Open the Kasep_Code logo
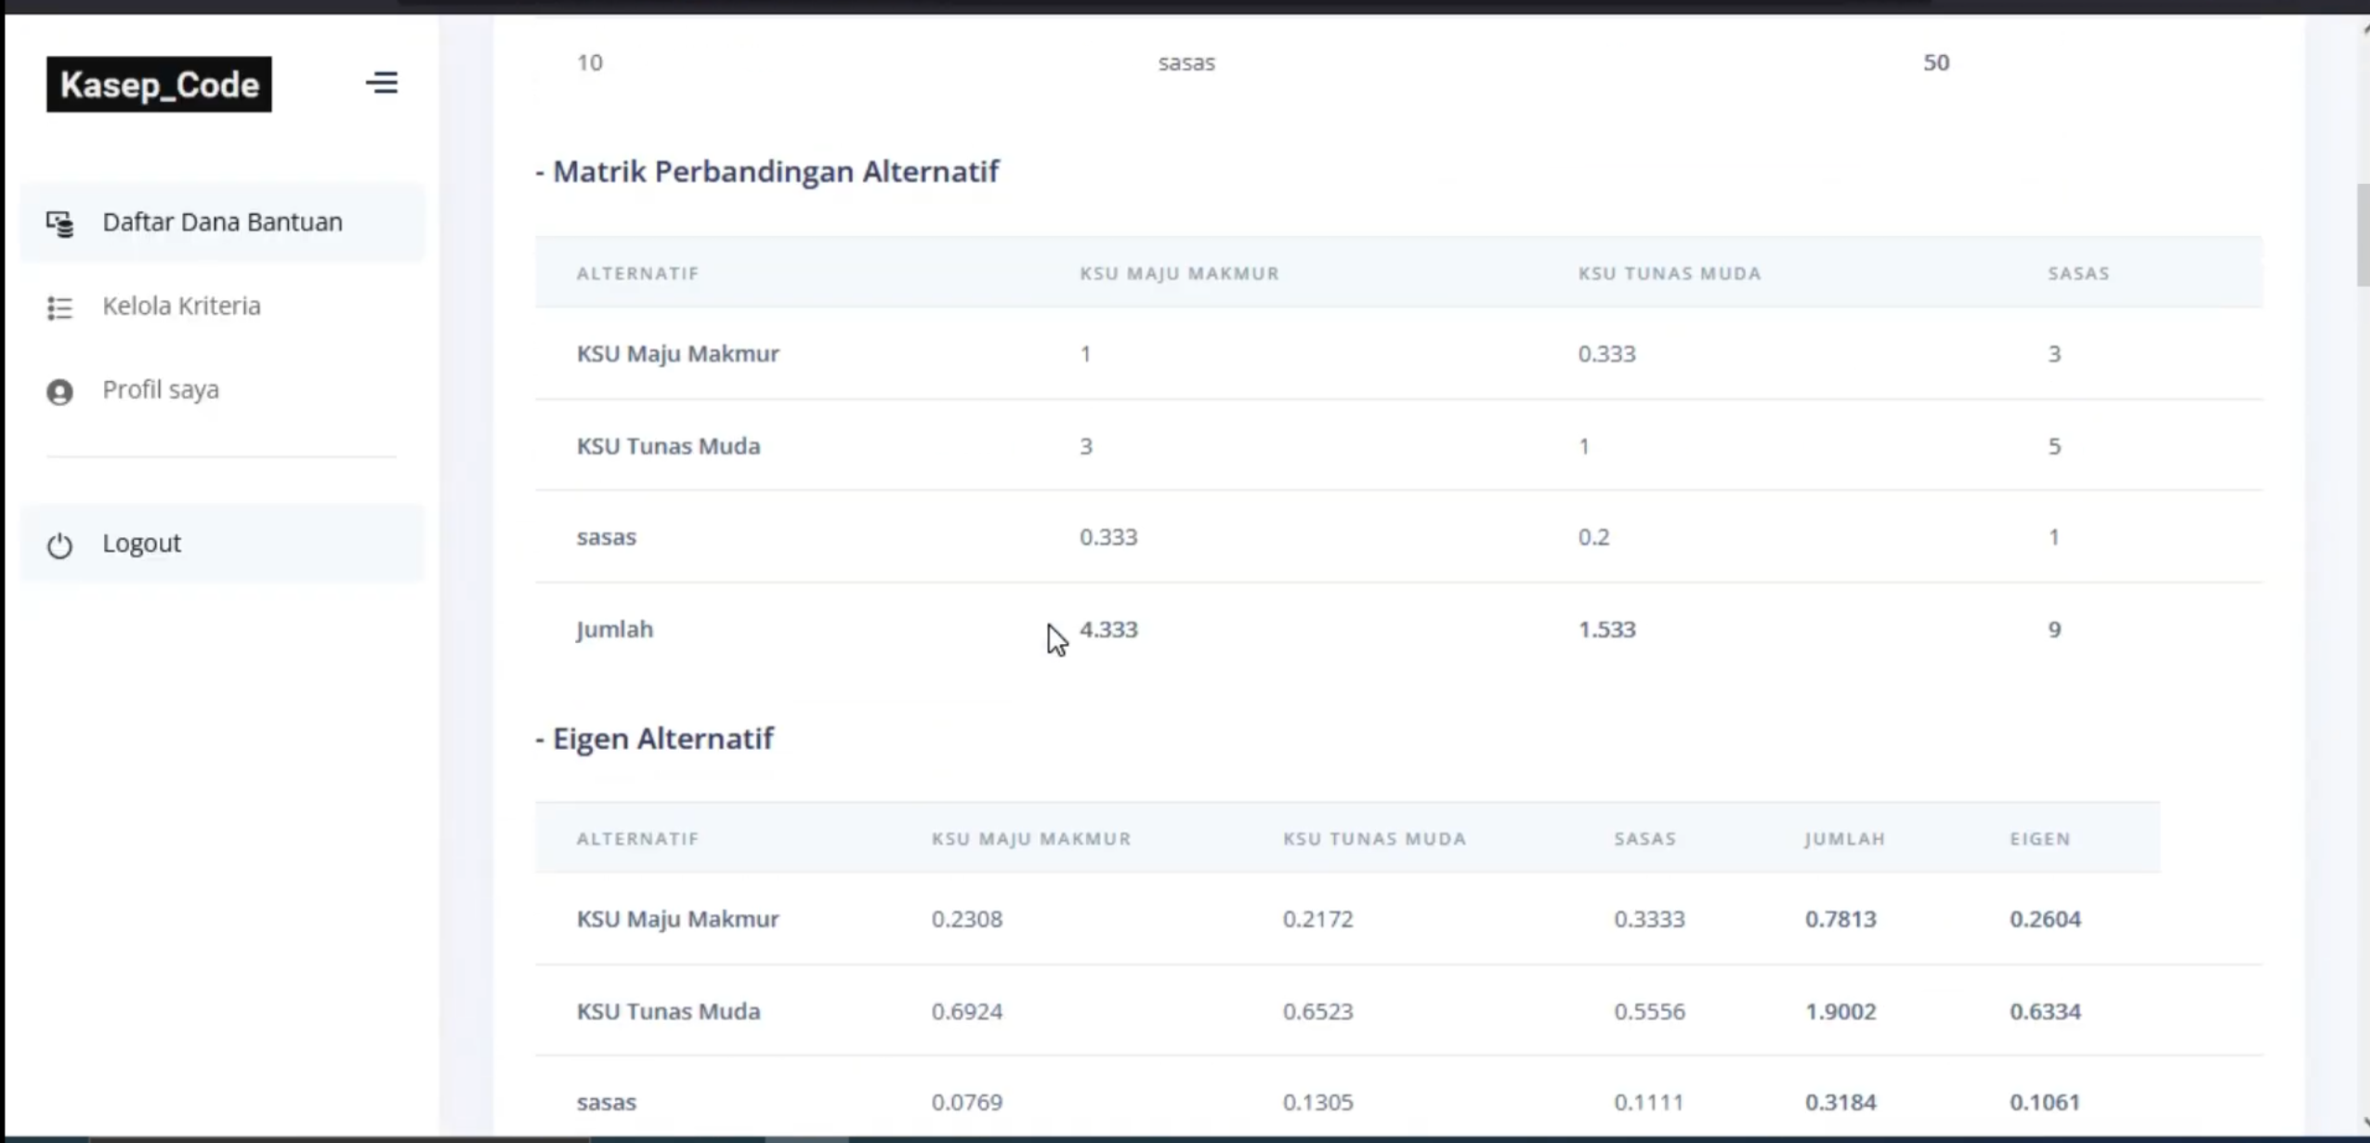The height and width of the screenshot is (1143, 2370). (x=159, y=85)
